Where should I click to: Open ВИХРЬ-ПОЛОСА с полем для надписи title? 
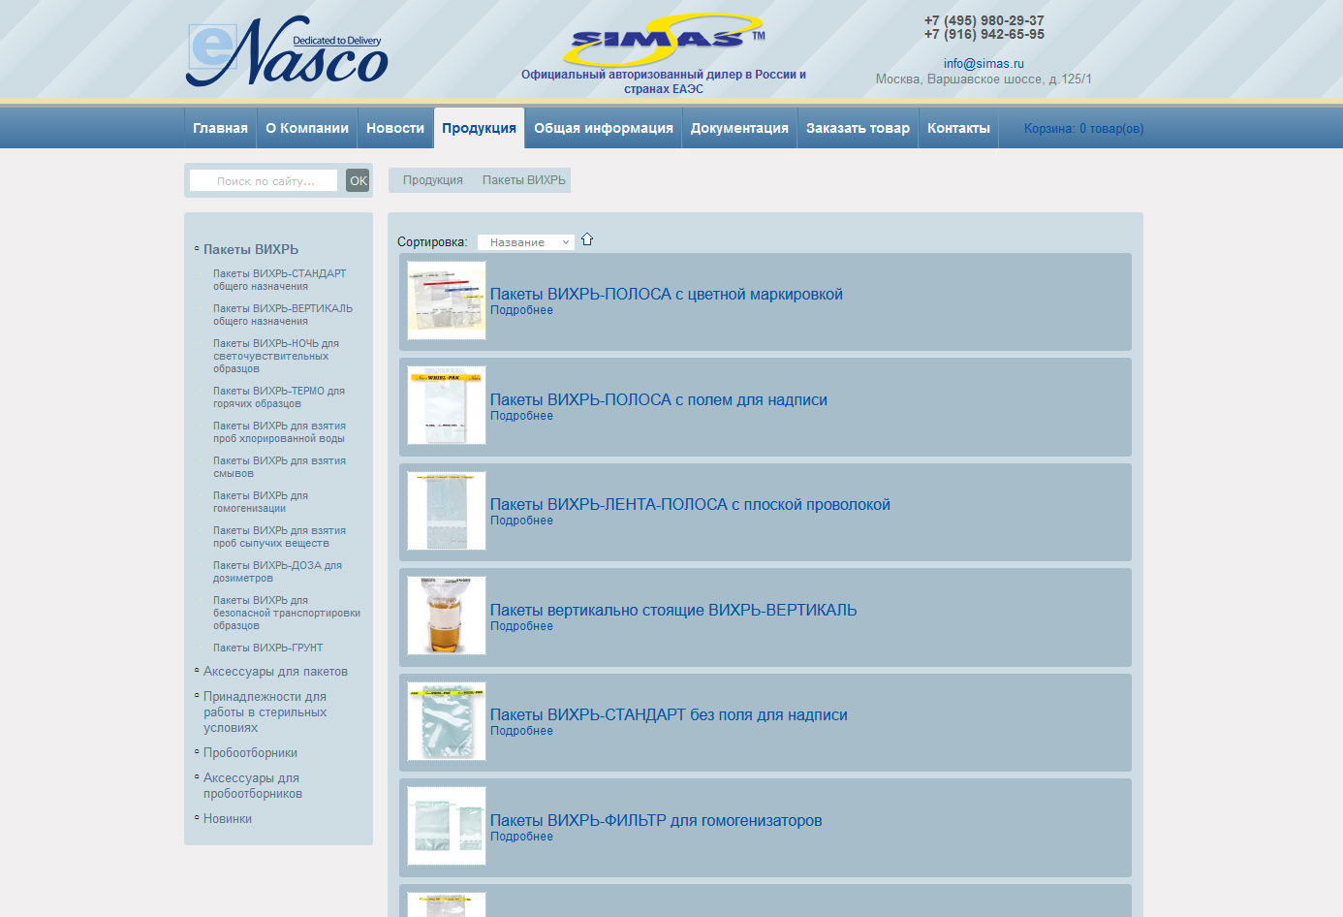coord(659,399)
